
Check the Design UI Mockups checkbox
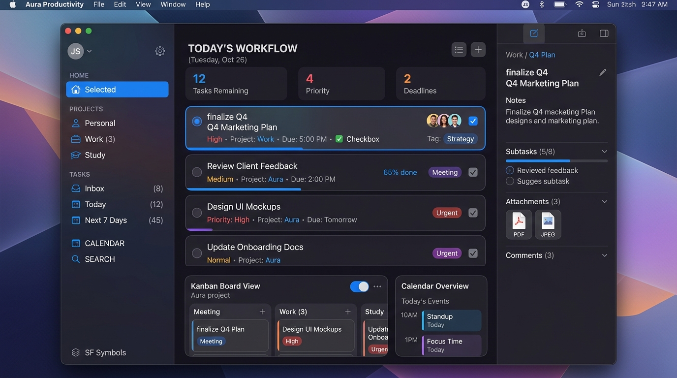[x=473, y=213]
